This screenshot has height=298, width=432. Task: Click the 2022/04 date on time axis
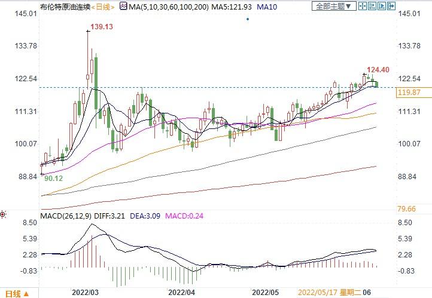182,293
